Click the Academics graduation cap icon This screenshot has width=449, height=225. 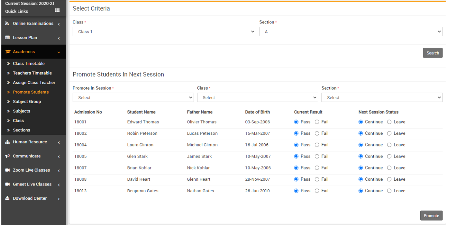(8, 52)
